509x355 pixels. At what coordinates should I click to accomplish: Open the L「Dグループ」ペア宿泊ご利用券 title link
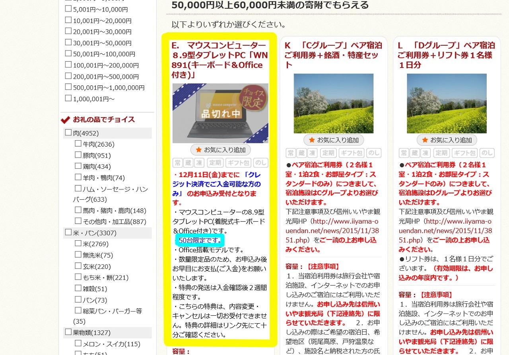(x=447, y=55)
